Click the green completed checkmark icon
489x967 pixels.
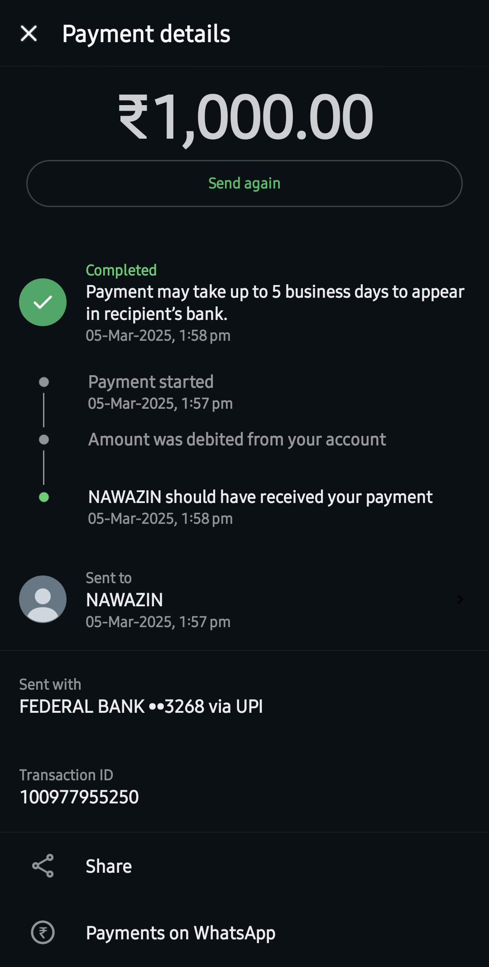(43, 302)
